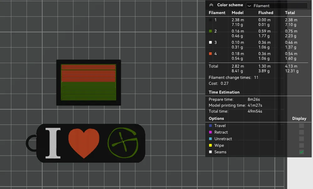Open the Filament color scheme dropdown
Viewport: 313px width, 189px height.
point(277,6)
